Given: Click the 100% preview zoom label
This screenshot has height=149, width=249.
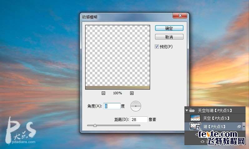Looking at the screenshot, I should coord(118,93).
